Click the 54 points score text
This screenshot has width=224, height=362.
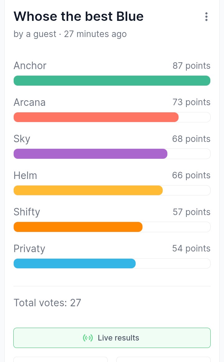pyautogui.click(x=191, y=248)
